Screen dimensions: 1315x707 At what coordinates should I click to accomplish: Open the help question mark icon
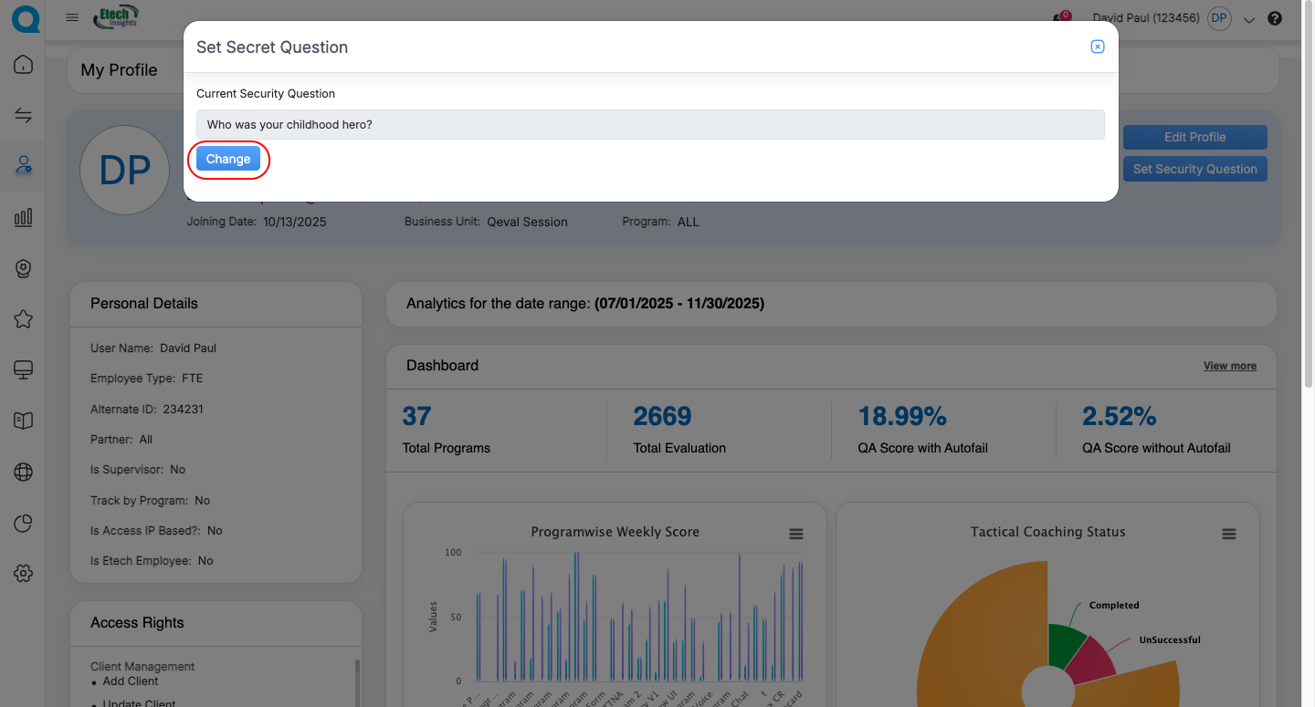[x=1275, y=18]
